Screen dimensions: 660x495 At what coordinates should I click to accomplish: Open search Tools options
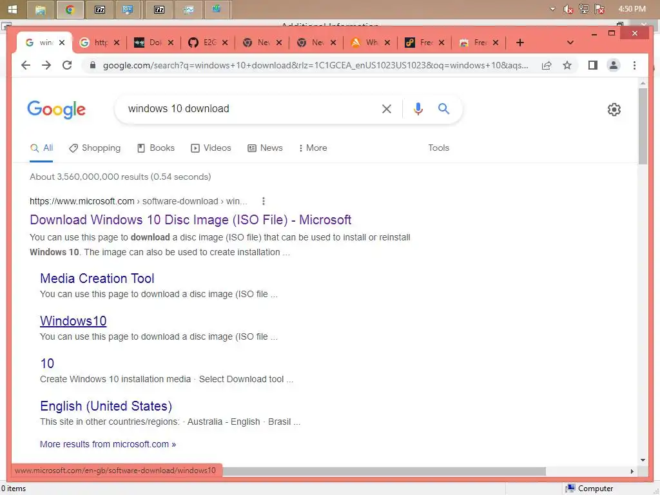[x=438, y=148]
